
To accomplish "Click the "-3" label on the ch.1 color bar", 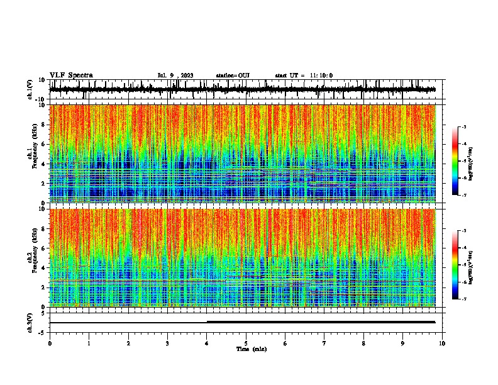I will pos(463,126).
